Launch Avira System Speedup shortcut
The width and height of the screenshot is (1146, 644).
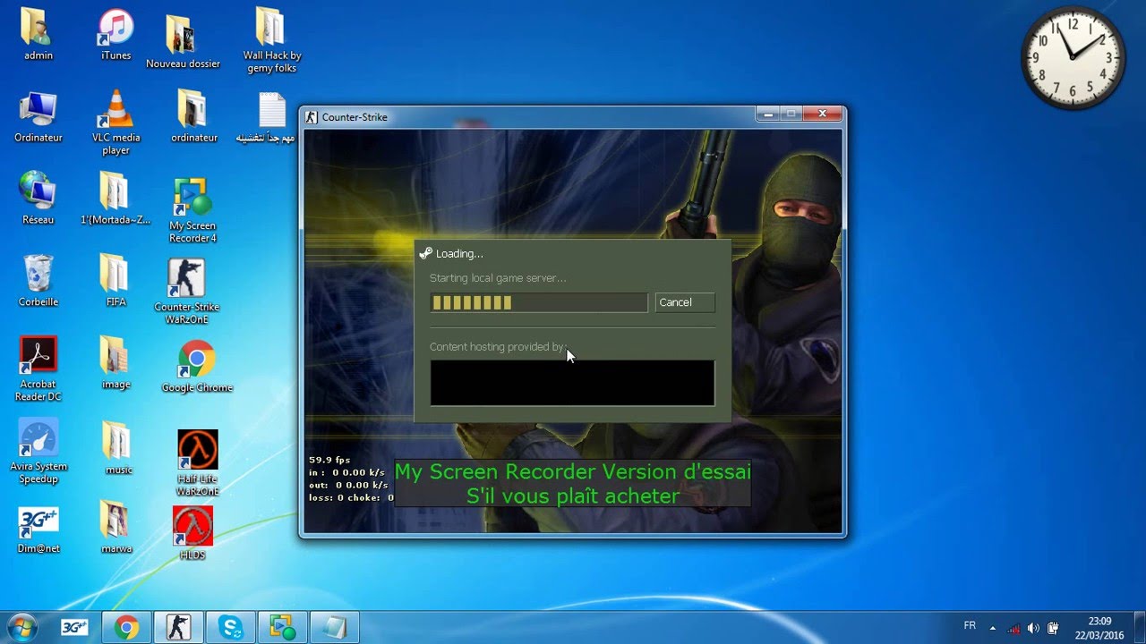38,451
